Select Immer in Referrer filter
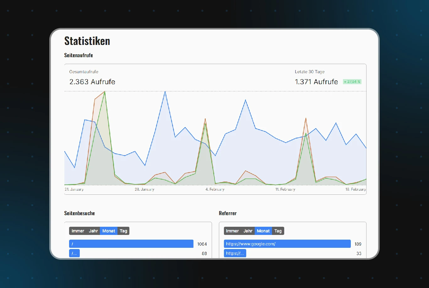This screenshot has width=429, height=288. click(232, 231)
